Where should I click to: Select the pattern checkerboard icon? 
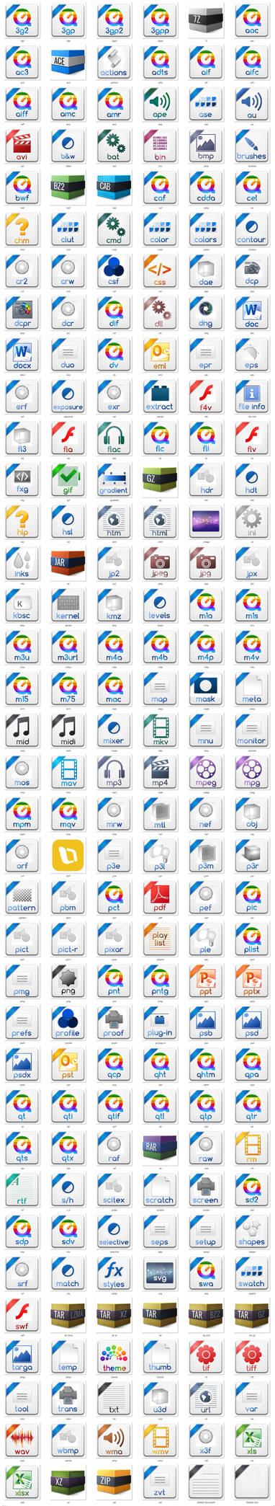22,898
